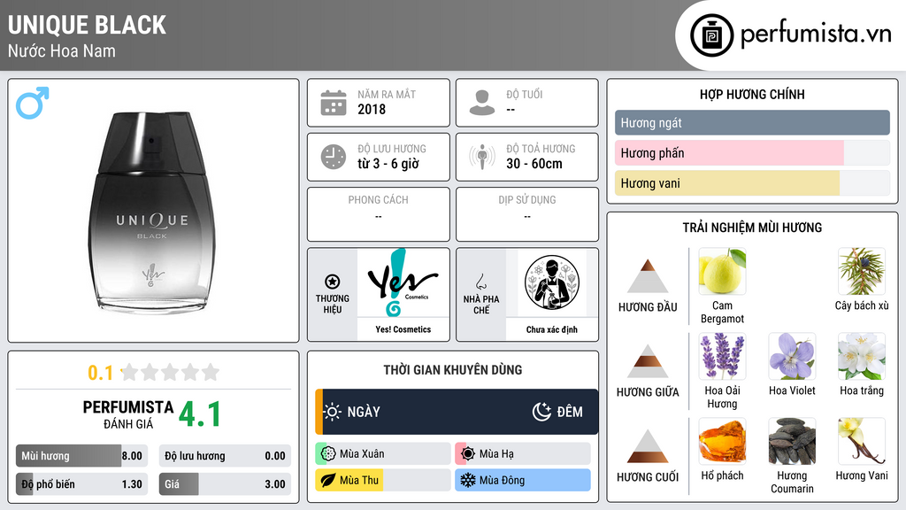Viewport: 906px width, 510px height.
Task: Click the Nước Hoa Nam subtitle
Action: point(61,50)
